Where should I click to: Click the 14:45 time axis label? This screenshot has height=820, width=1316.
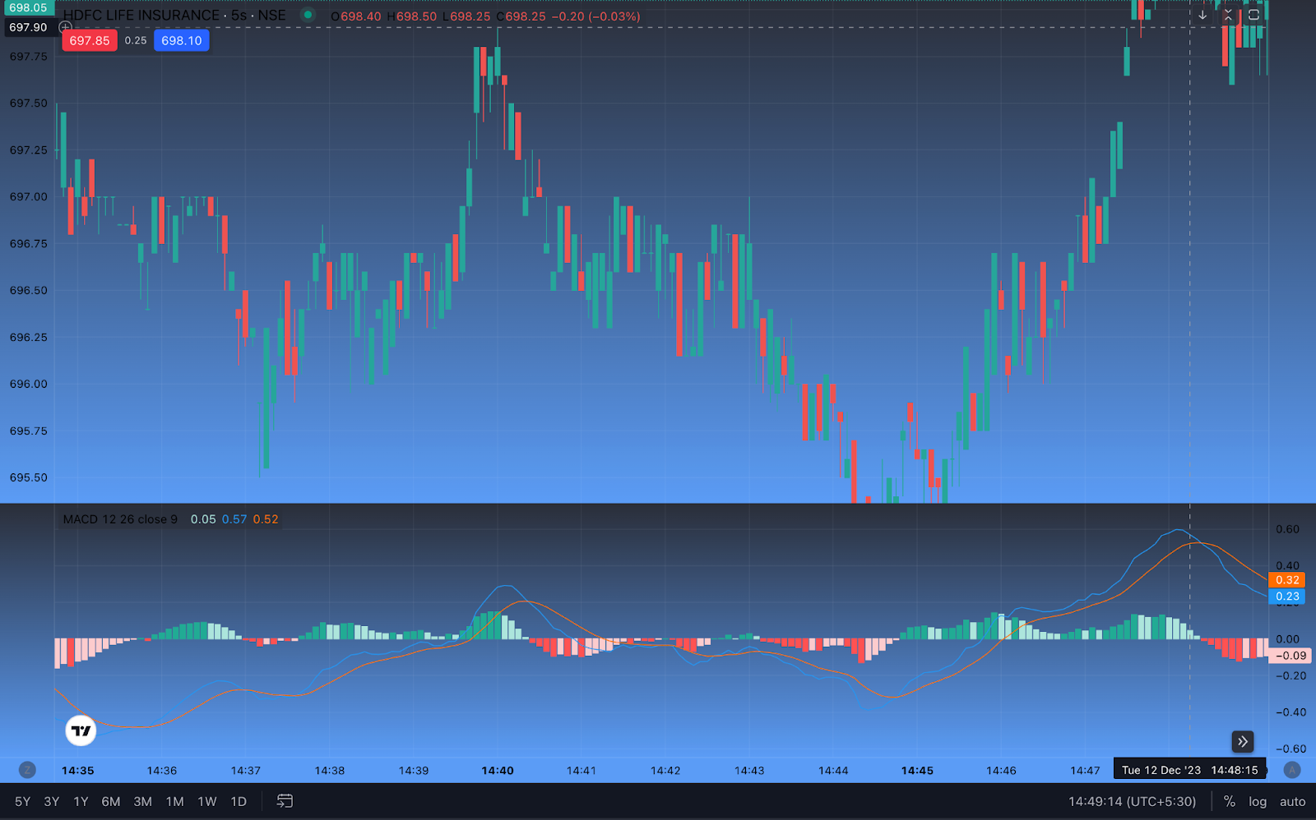coord(917,770)
